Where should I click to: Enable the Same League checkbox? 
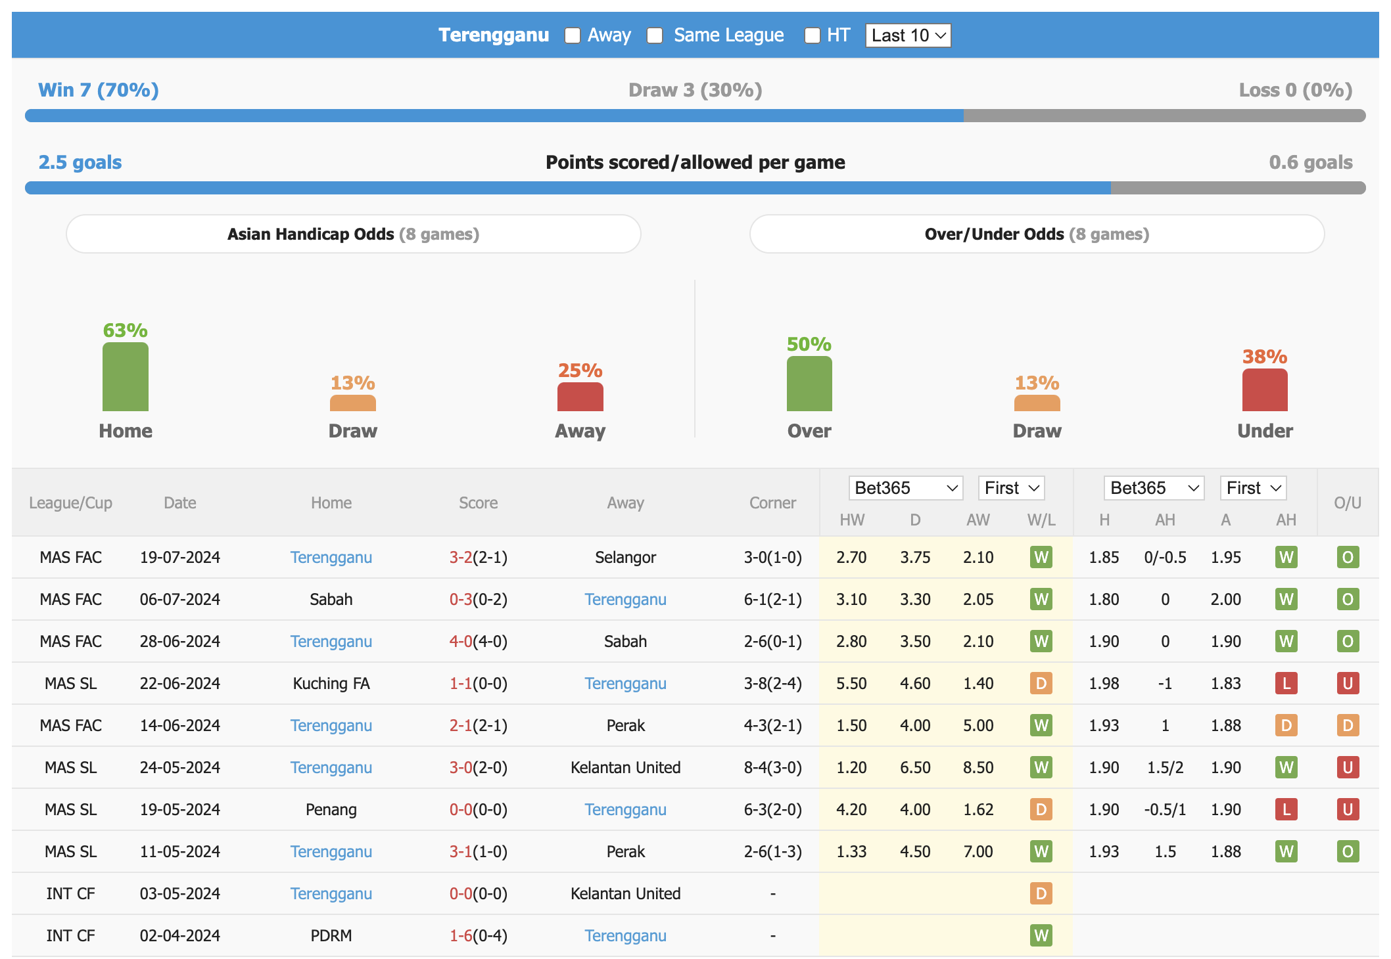point(655,35)
